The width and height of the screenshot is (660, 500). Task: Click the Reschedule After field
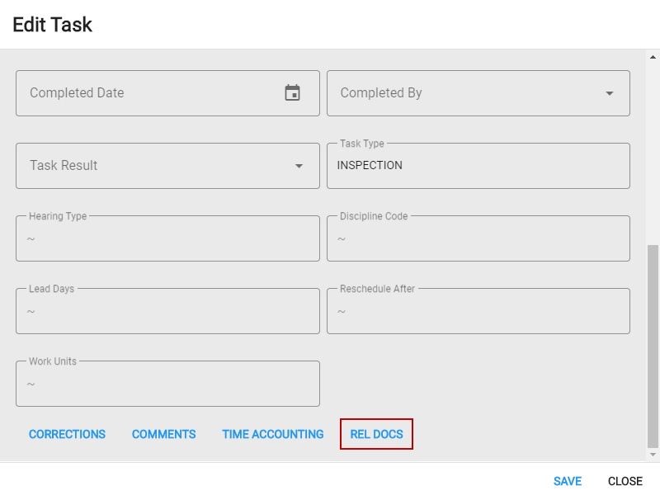[x=478, y=311]
